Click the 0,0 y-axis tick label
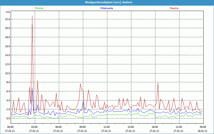214x134 pixels. pyautogui.click(x=8, y=118)
